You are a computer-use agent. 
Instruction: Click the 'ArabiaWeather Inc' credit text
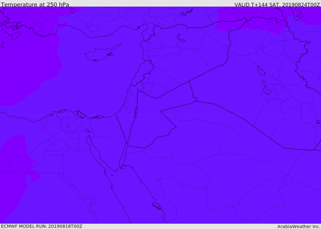[x=298, y=226]
